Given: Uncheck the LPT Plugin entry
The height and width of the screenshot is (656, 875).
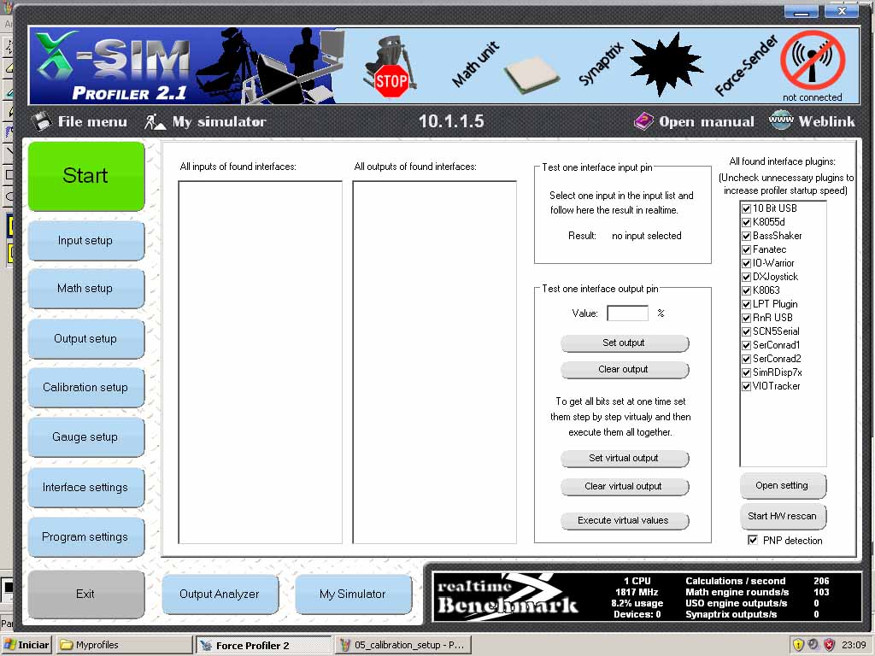Looking at the screenshot, I should pos(746,304).
